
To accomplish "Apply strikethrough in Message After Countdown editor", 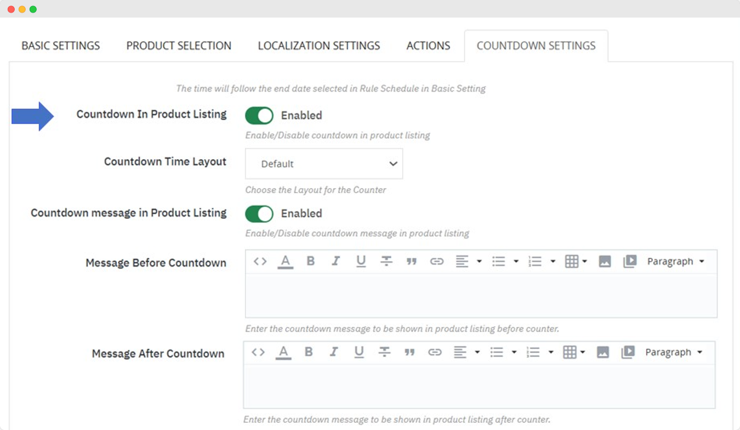I will point(384,352).
